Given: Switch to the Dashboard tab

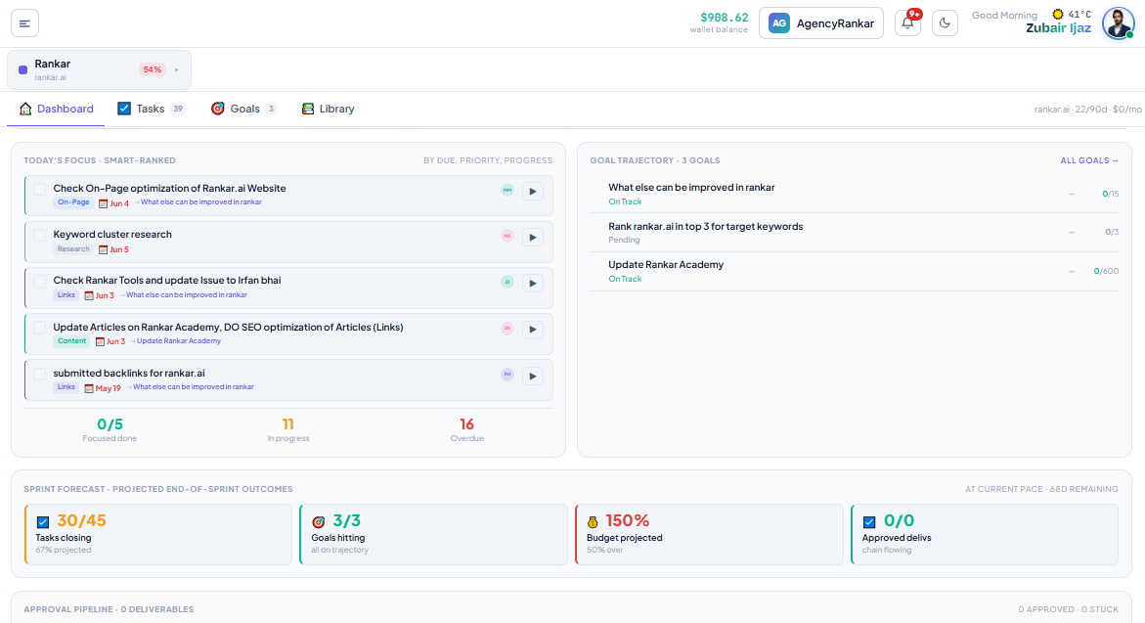Looking at the screenshot, I should [x=57, y=109].
